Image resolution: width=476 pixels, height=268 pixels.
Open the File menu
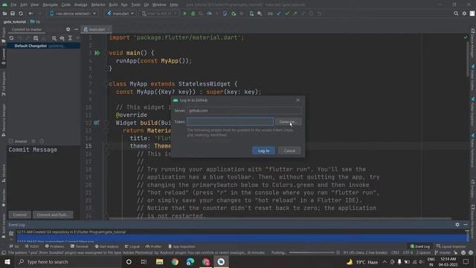pyautogui.click(x=13, y=4)
